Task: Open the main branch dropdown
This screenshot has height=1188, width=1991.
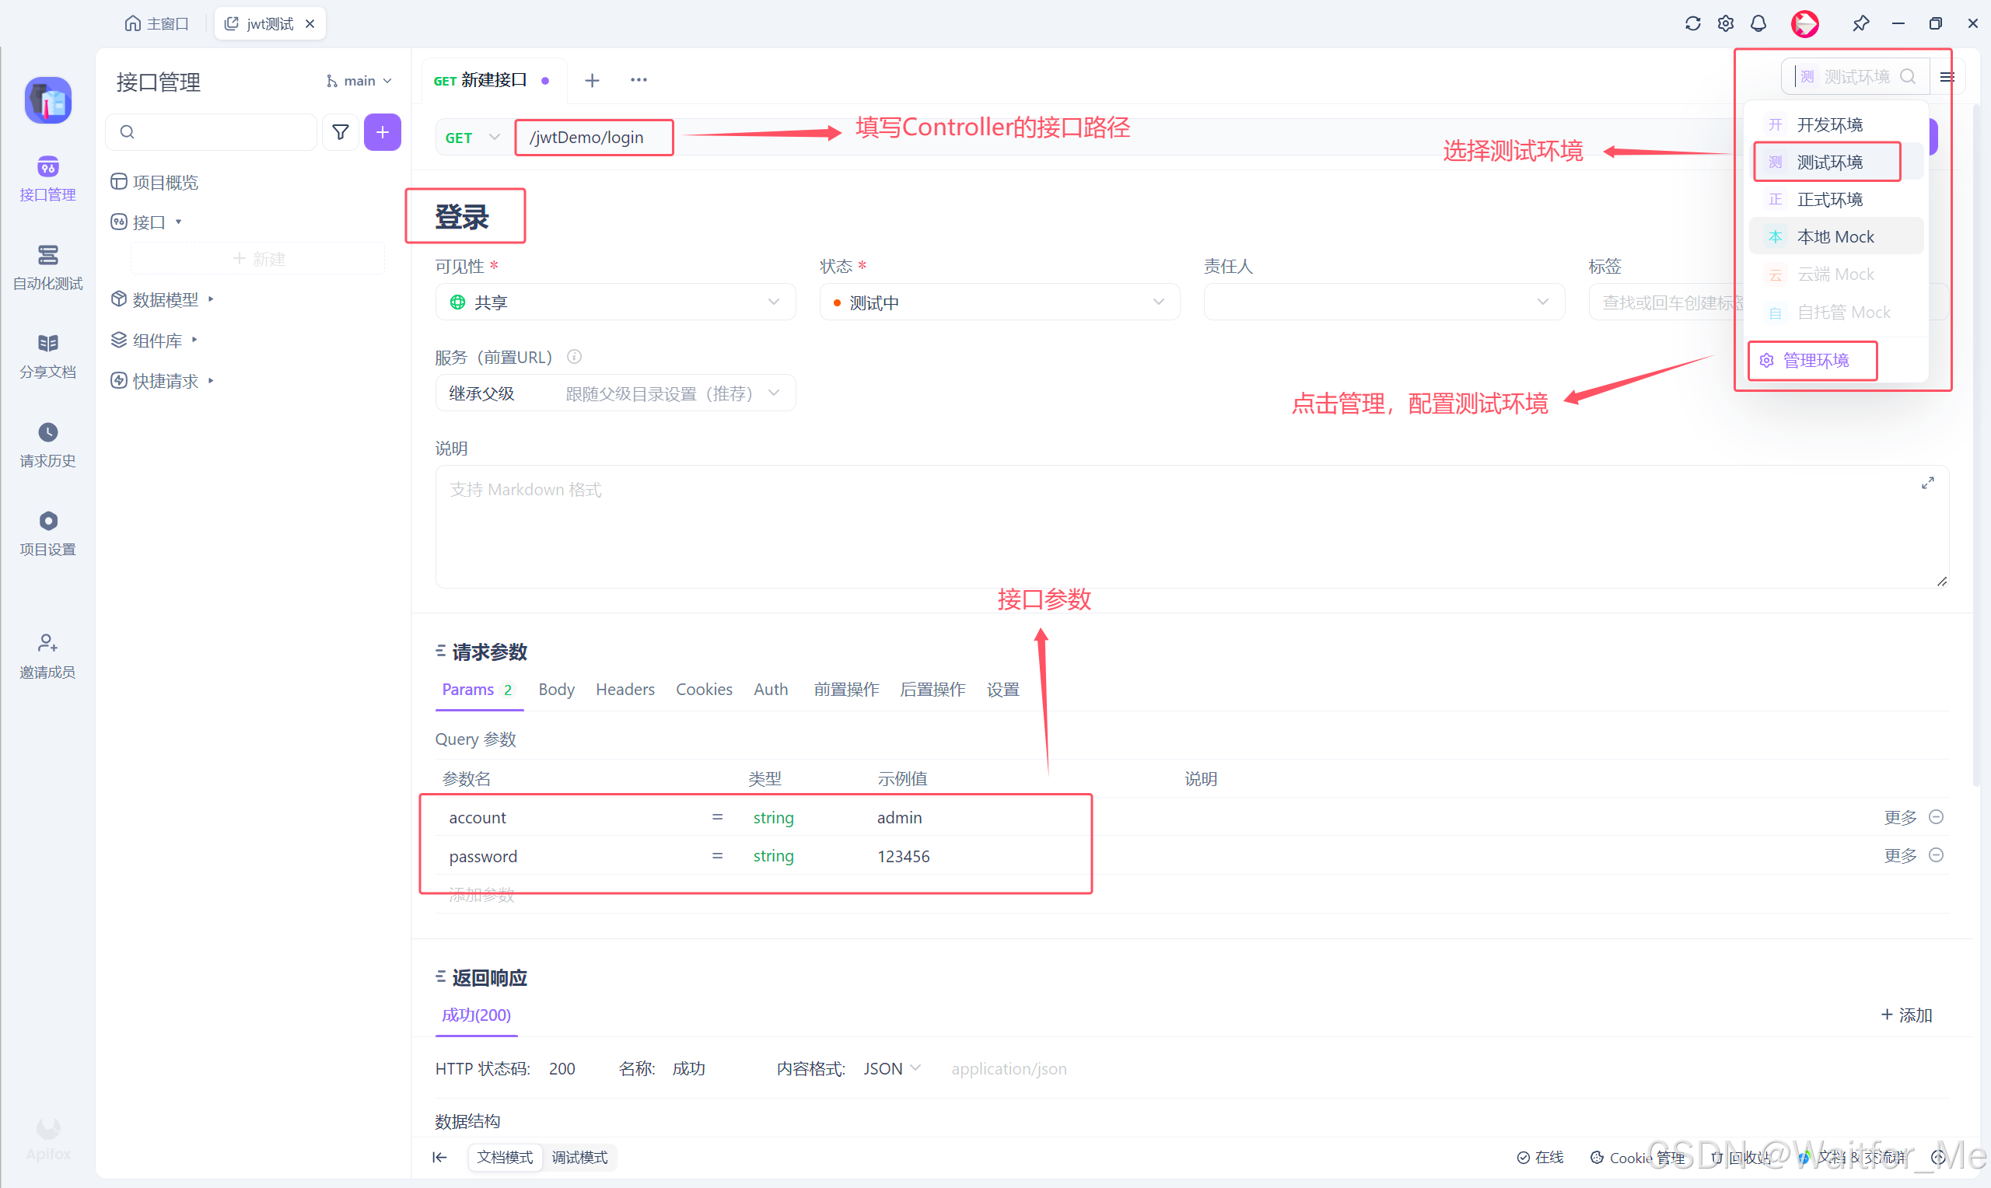Action: pos(359,81)
